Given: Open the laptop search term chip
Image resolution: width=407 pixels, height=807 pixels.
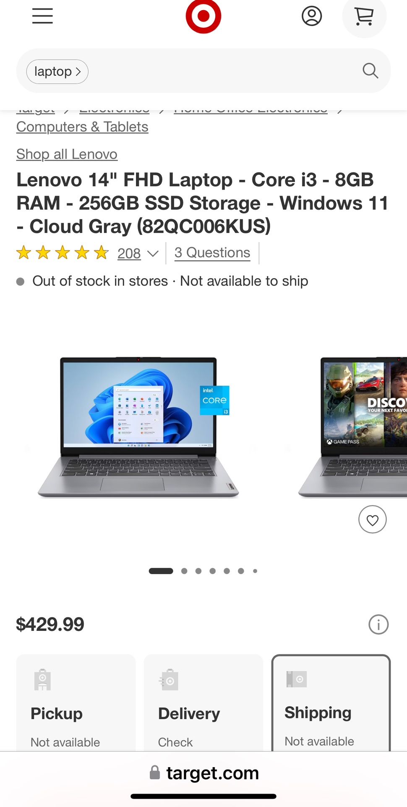Looking at the screenshot, I should (57, 71).
